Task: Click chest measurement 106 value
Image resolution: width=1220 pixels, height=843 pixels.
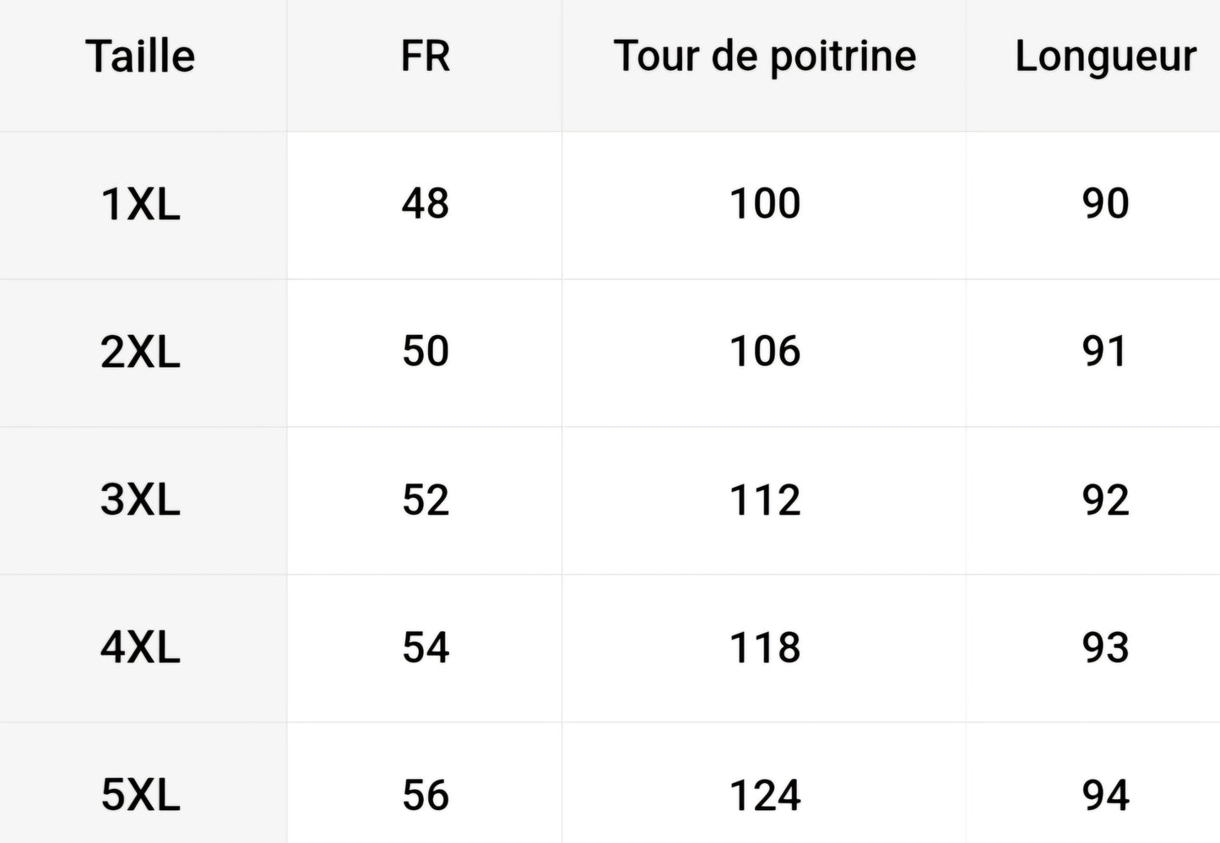Action: pos(764,352)
